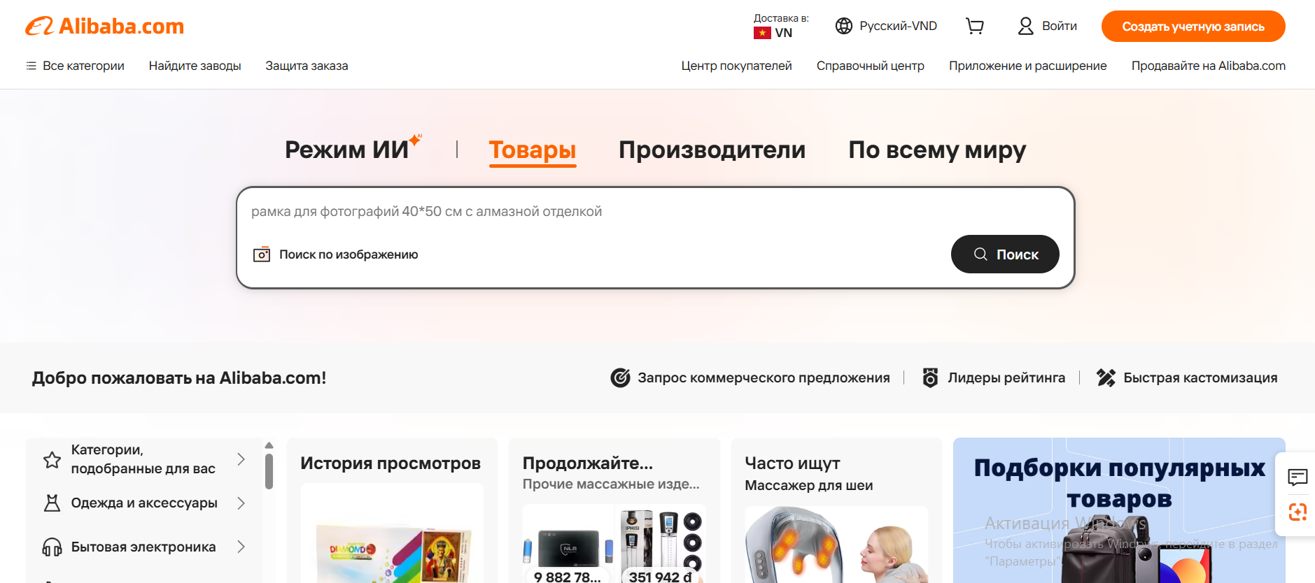
Task: Open the product thumbnail priced 351 942
Action: point(661,544)
